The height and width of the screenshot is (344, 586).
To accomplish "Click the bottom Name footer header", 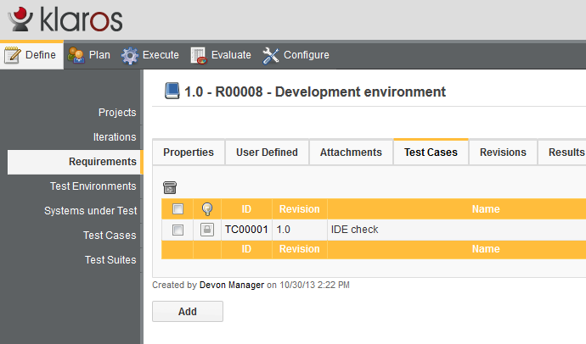I will 486,249.
